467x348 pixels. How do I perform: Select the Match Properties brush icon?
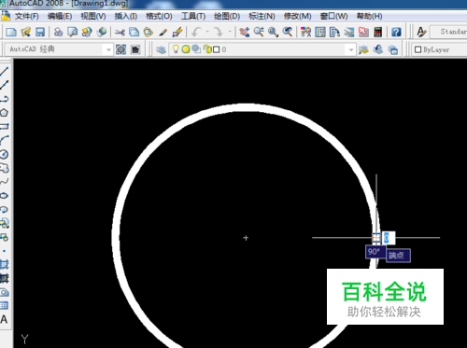click(163, 32)
